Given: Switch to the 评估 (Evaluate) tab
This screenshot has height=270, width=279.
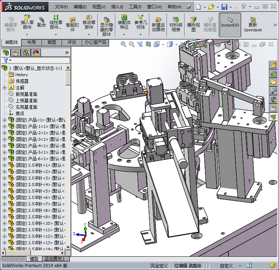Looking at the screenshot, I should point(72,42).
